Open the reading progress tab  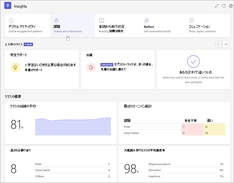point(118,26)
